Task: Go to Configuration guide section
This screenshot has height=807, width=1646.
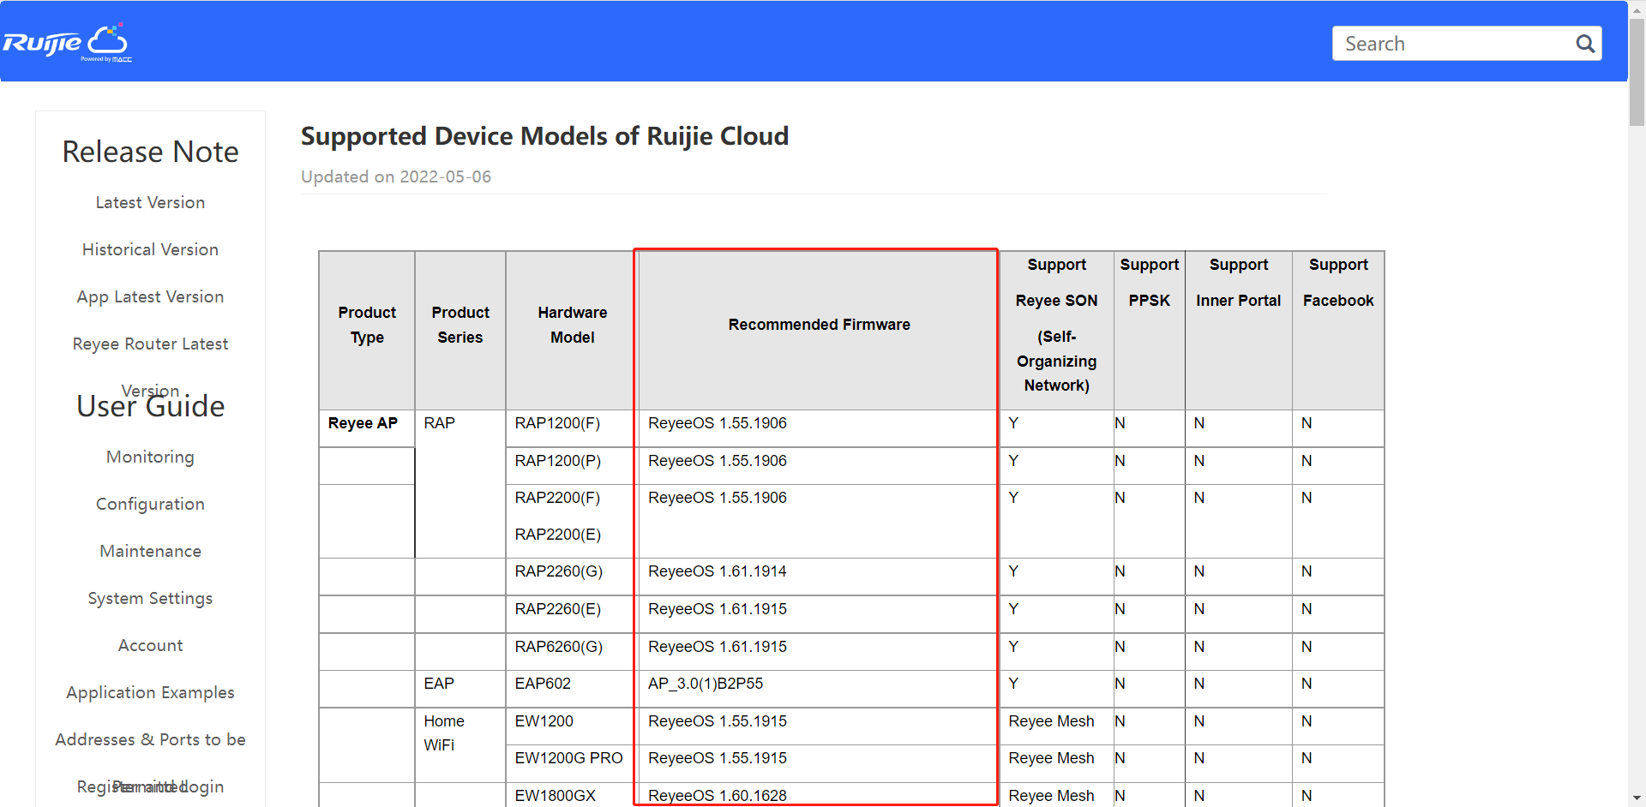Action: [x=150, y=505]
